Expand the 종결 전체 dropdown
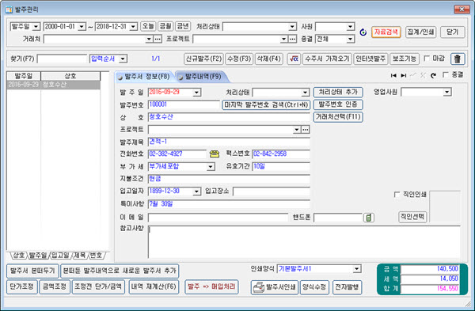Image resolution: width=475 pixels, height=311 pixels. point(350,39)
